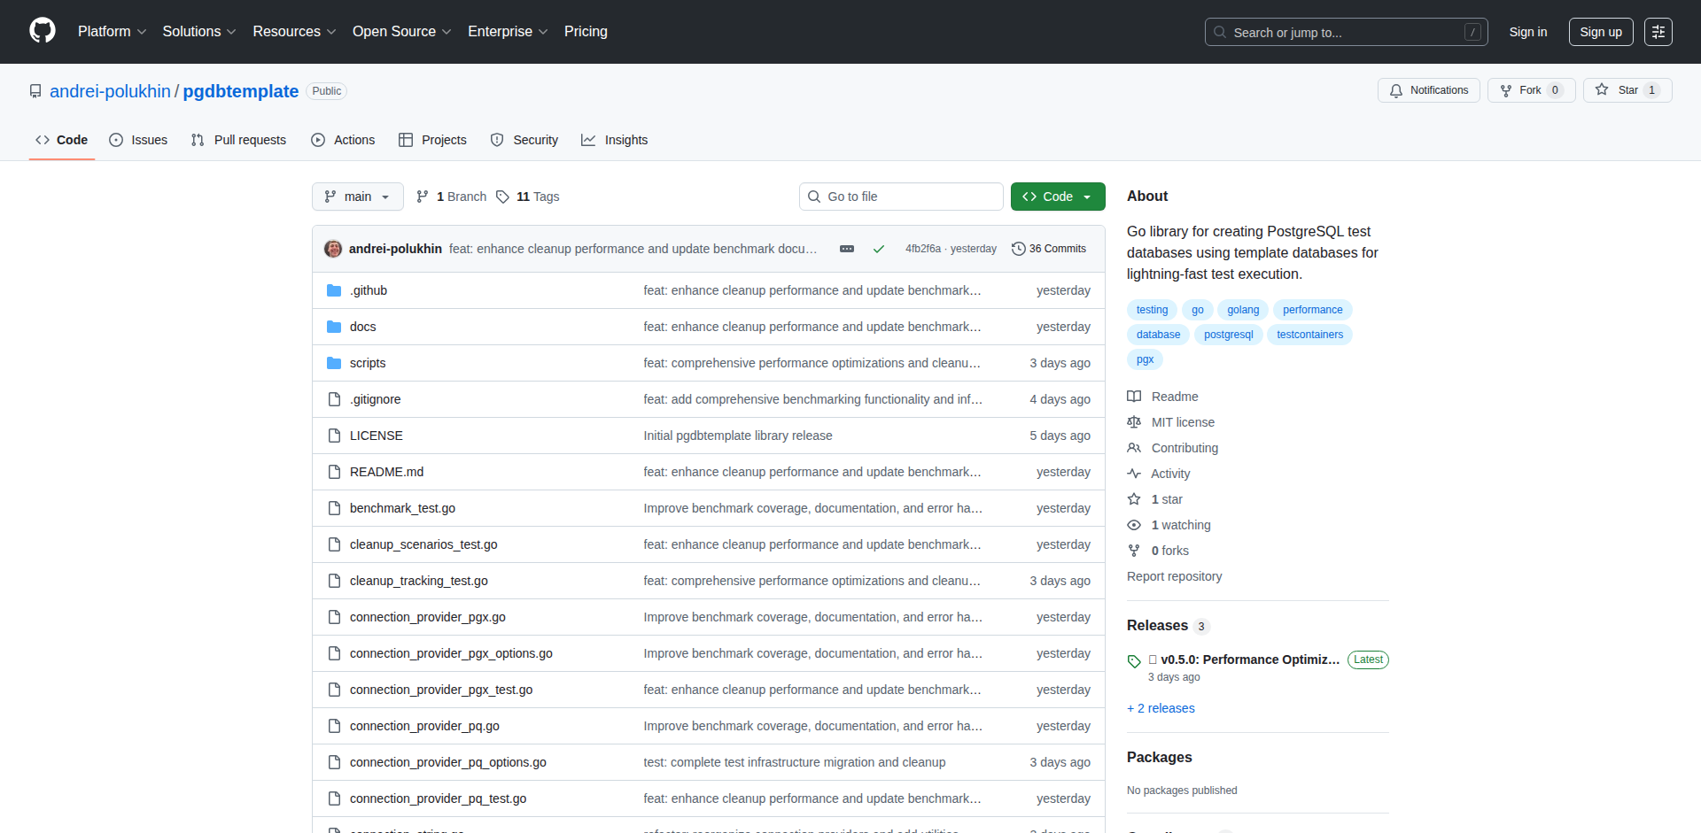The width and height of the screenshot is (1701, 833).
Task: Open the Platform dropdown menu
Action: (112, 31)
